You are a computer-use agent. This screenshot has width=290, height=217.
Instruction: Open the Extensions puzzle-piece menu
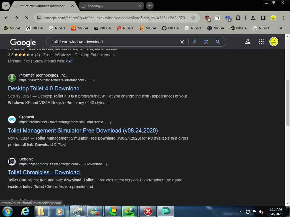[x=238, y=18]
